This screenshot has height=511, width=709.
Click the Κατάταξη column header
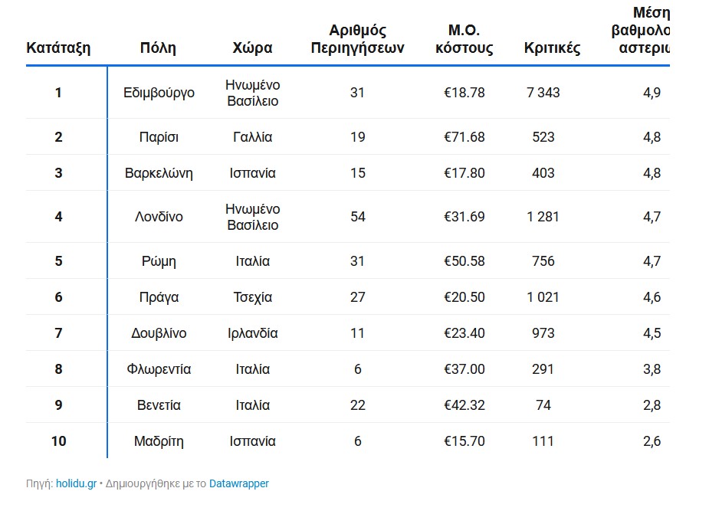[58, 48]
